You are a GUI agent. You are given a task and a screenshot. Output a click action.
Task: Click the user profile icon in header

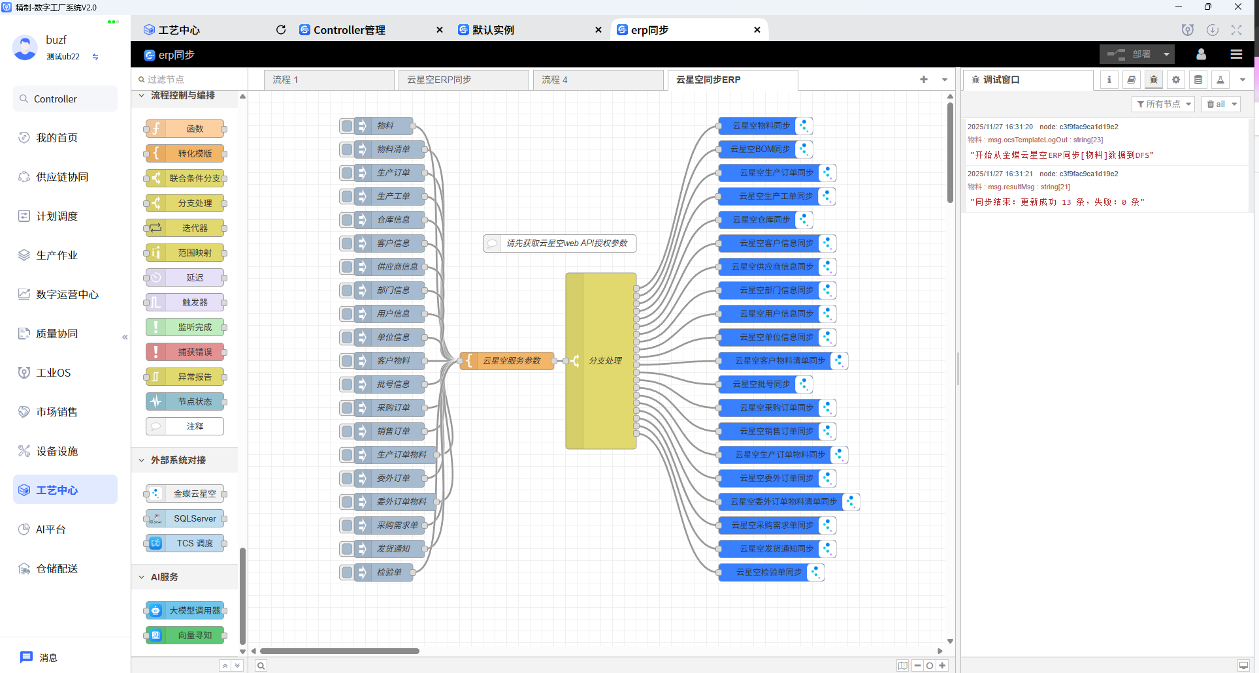click(1201, 54)
